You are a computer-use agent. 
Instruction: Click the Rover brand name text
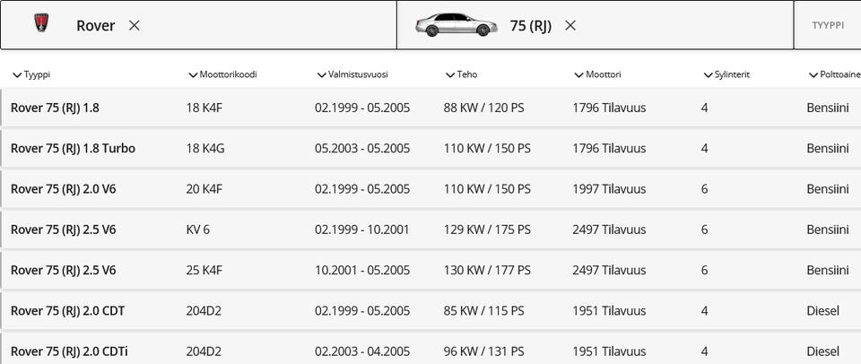pyautogui.click(x=96, y=25)
